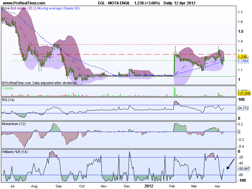This screenshot has width=252, height=189.
Task: Click 'Moving average (Simple 50)' legend label
Action: (x=58, y=8)
